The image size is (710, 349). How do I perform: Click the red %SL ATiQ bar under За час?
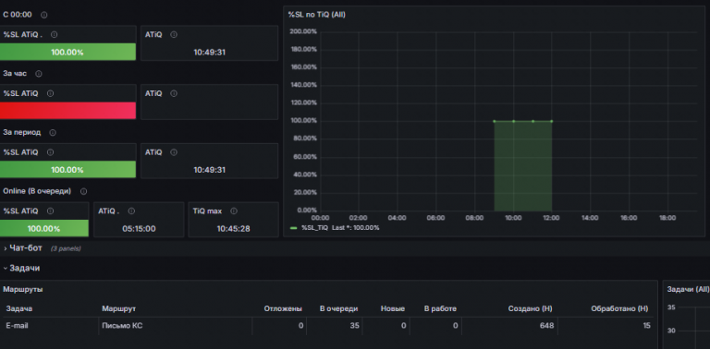tap(67, 111)
